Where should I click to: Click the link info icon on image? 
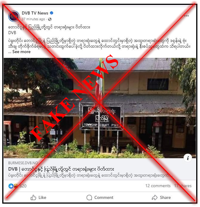click(188, 157)
